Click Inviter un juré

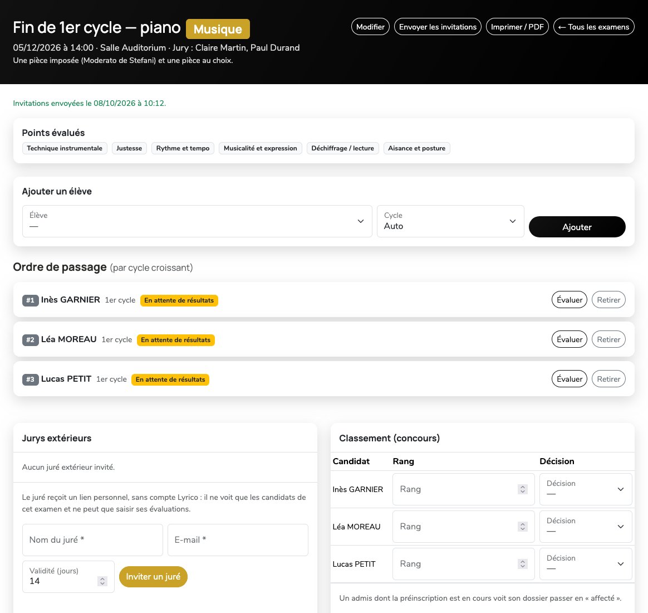tap(153, 577)
